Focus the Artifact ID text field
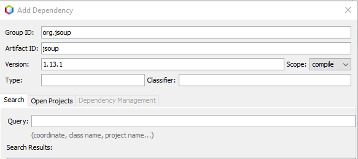Image resolution: width=358 pixels, height=159 pixels. 196,49
